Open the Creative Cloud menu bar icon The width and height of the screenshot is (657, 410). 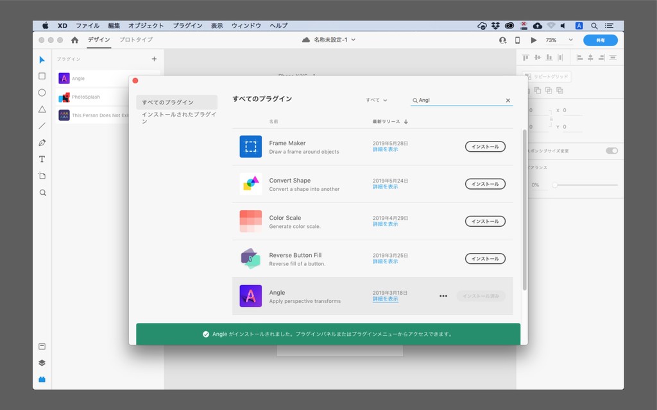[x=509, y=26]
